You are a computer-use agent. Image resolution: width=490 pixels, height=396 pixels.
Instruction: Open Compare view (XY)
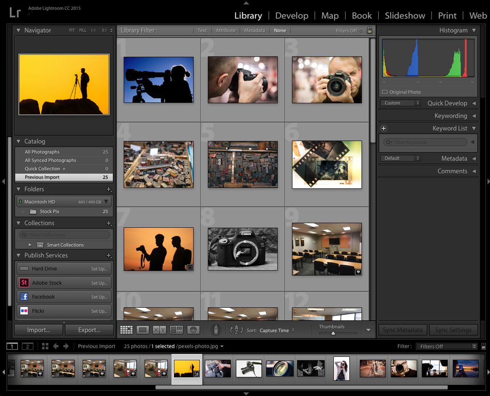pyautogui.click(x=159, y=330)
